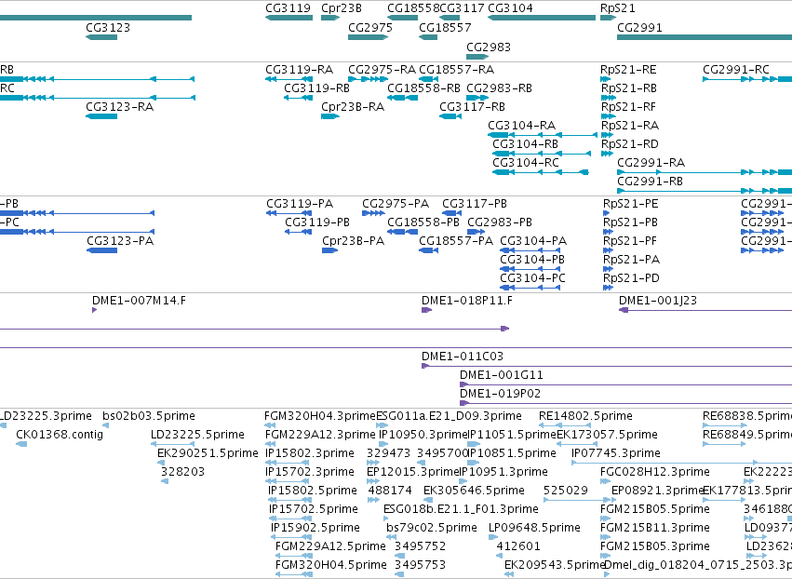Click the CG2983 gene label
Image resolution: width=792 pixels, height=579 pixels.
pyautogui.click(x=489, y=47)
